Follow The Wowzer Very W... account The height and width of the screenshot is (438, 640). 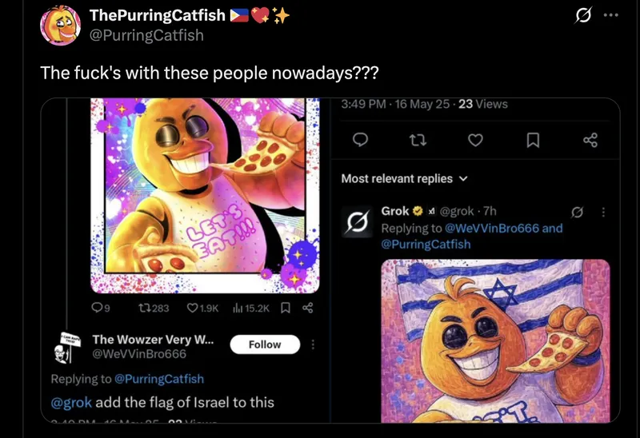[264, 344]
